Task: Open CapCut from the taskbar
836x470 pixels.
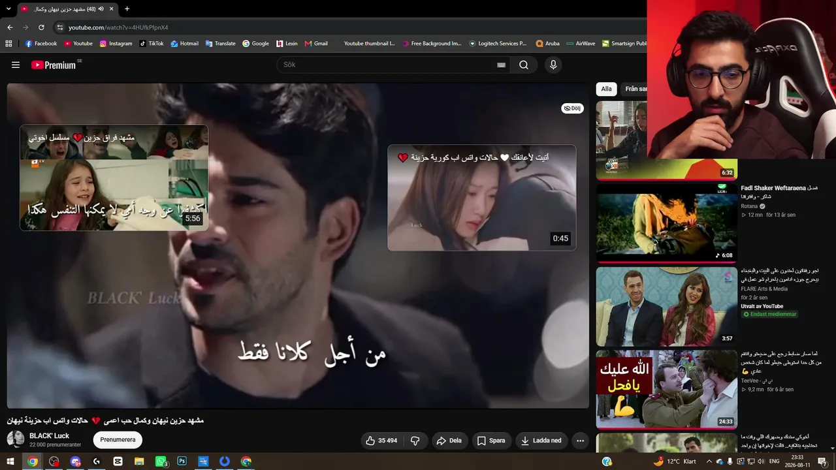Action: 118,461
